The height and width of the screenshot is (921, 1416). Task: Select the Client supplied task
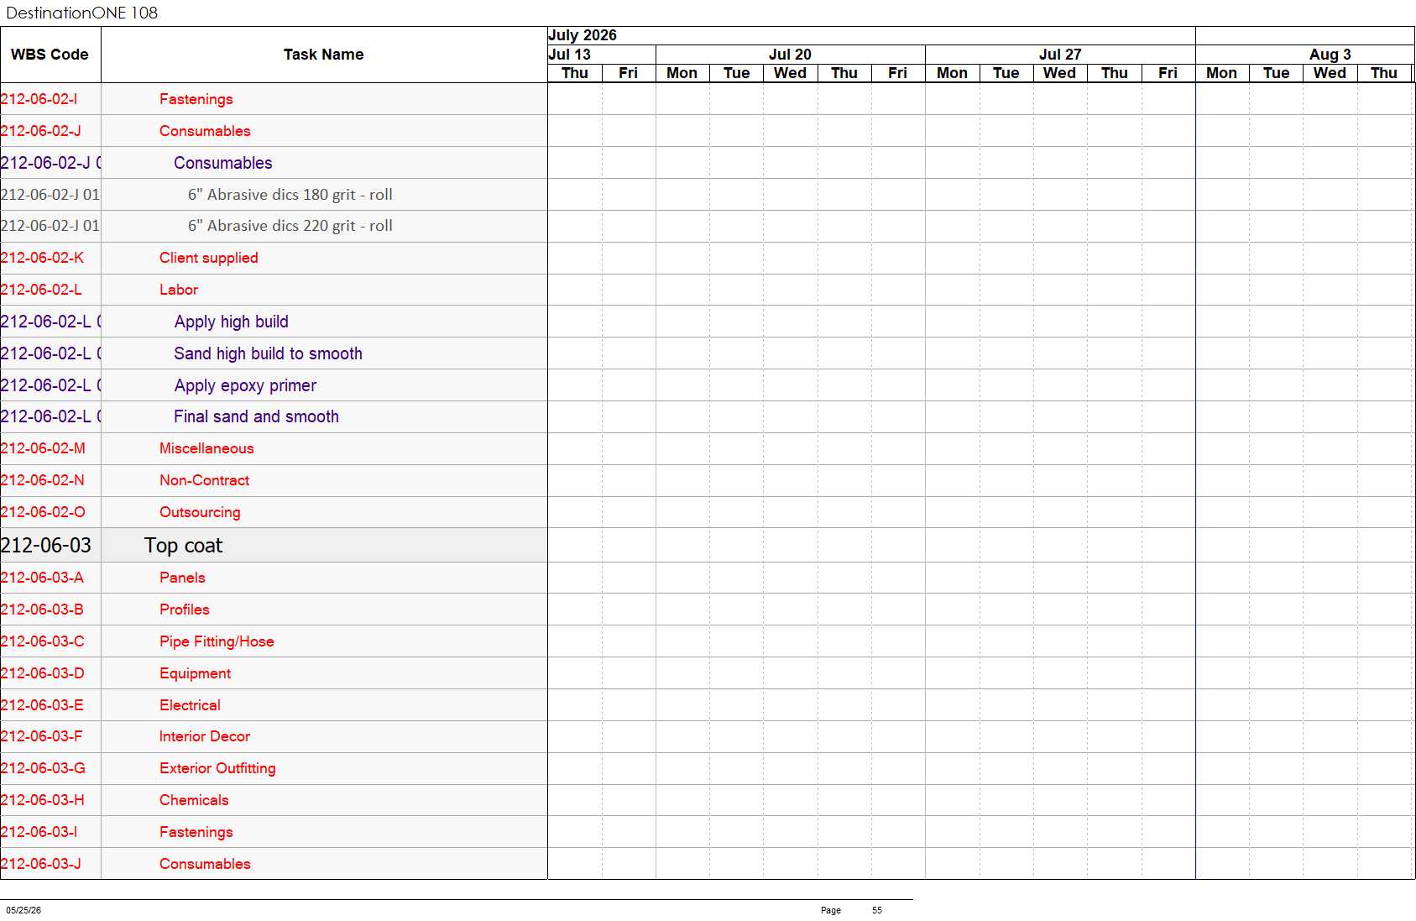(x=209, y=258)
